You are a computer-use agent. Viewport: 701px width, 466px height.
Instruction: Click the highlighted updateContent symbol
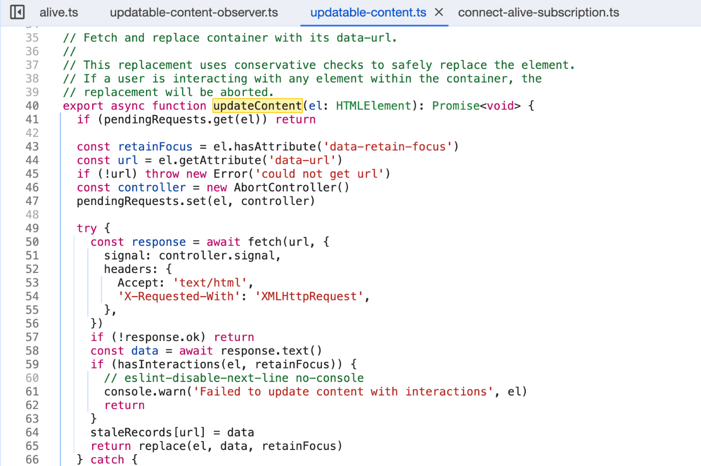(257, 105)
